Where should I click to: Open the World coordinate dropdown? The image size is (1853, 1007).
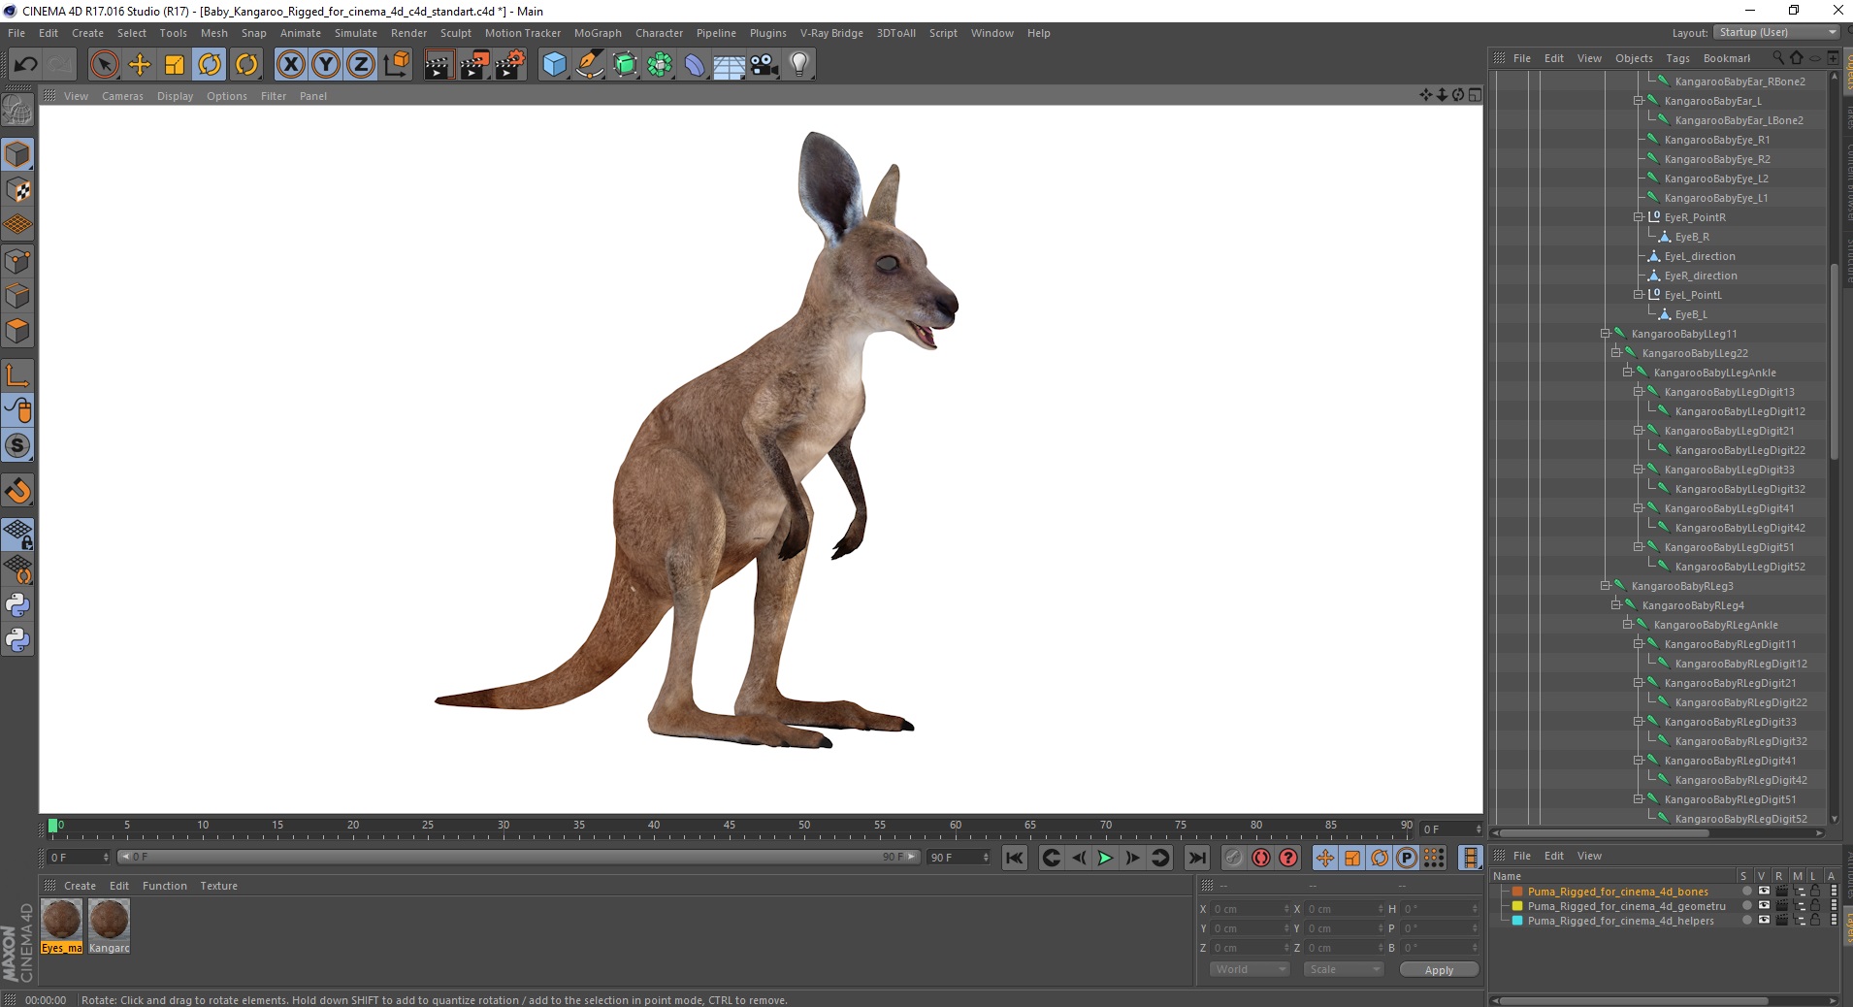tap(1250, 969)
